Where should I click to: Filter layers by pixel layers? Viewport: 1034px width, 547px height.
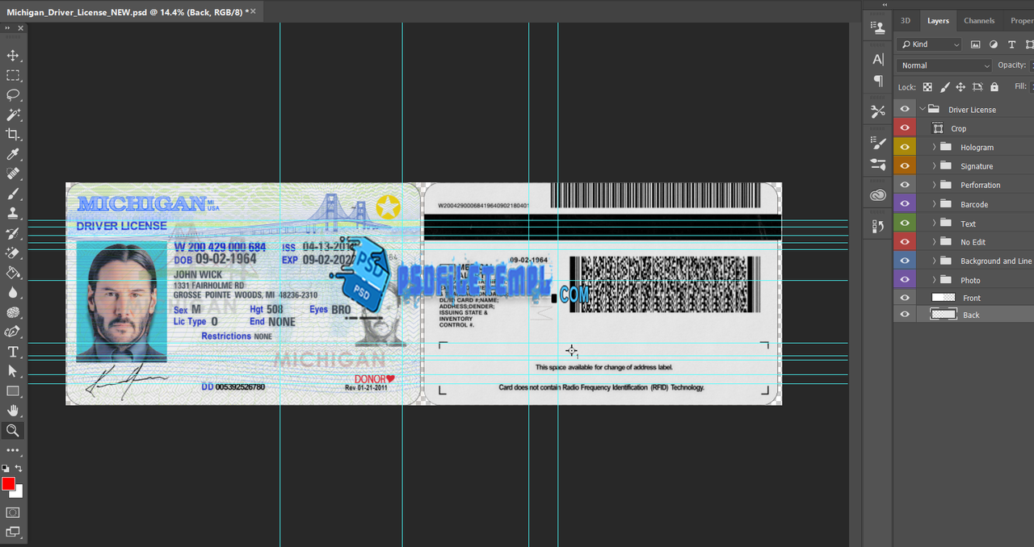coord(976,44)
